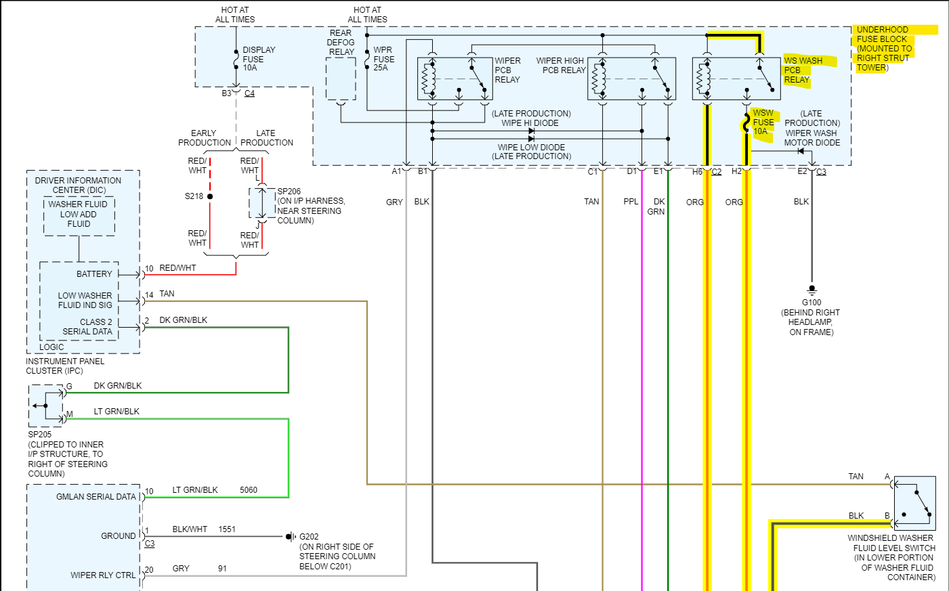949x591 pixels.
Task: Select the S218 splice dot
Action: (x=210, y=196)
